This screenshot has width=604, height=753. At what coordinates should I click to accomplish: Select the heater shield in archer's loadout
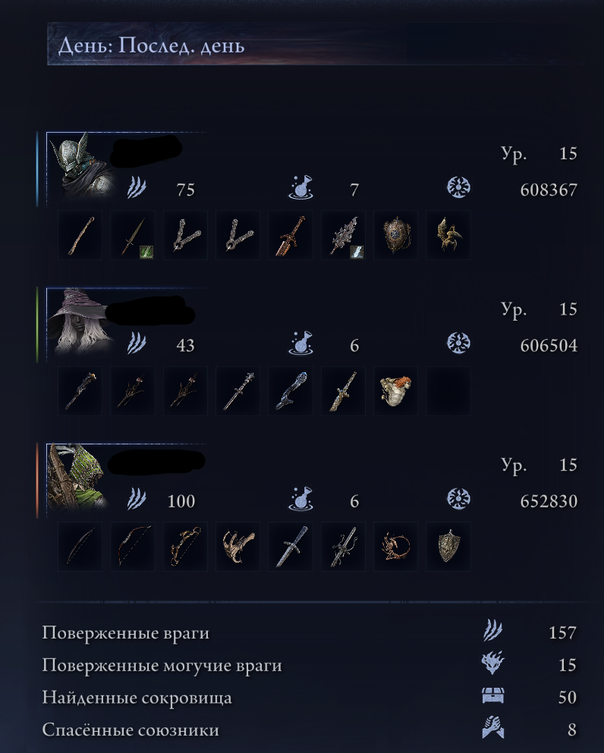point(448,547)
